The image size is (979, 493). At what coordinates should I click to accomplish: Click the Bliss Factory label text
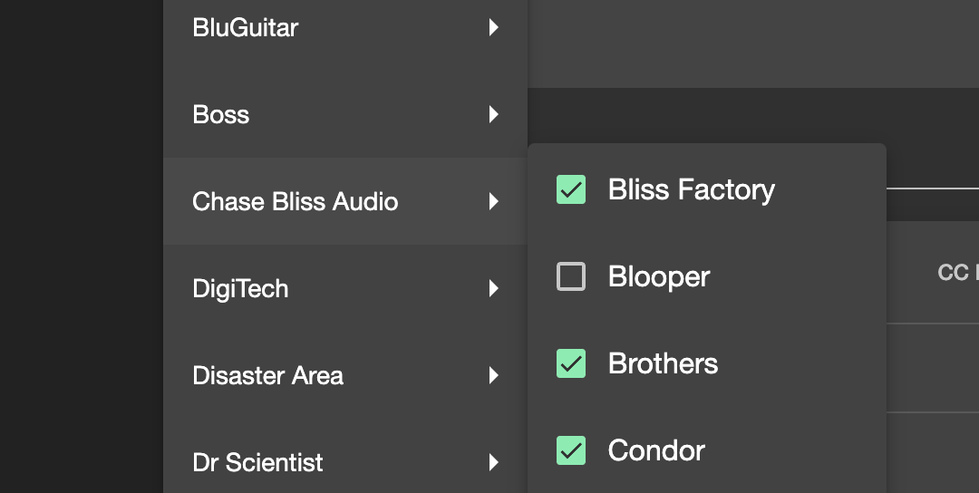(x=692, y=190)
